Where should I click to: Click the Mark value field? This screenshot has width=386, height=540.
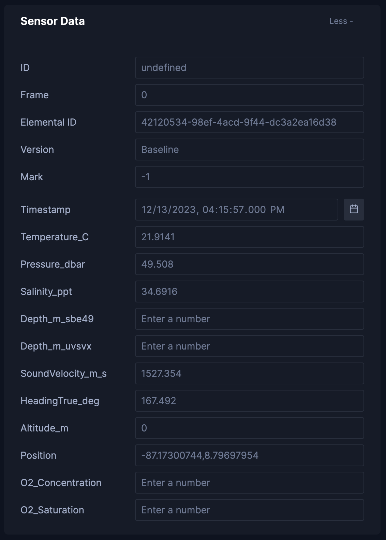coord(249,177)
